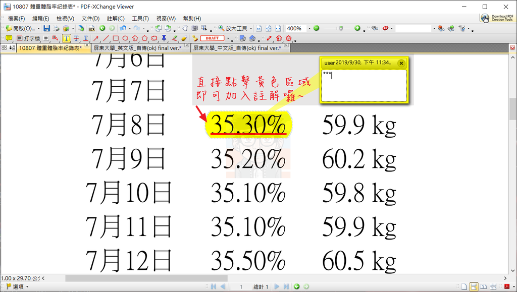Open the 檢視(V) menu
Viewport: 517px width, 292px height.
click(x=65, y=19)
